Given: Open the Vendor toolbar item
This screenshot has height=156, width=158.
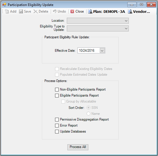Looking at the screenshot, I should tap(139, 11).
